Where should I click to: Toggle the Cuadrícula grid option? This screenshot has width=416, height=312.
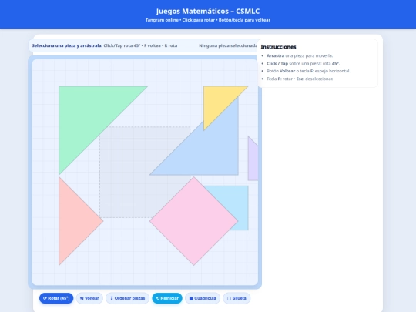[203, 298]
